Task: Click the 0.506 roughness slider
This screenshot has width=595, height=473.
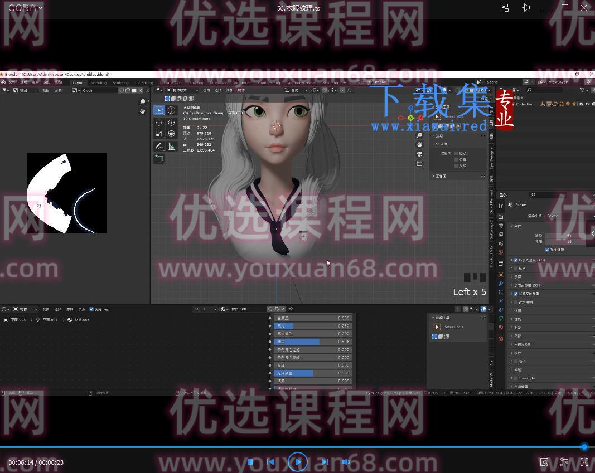Action: pos(313,342)
